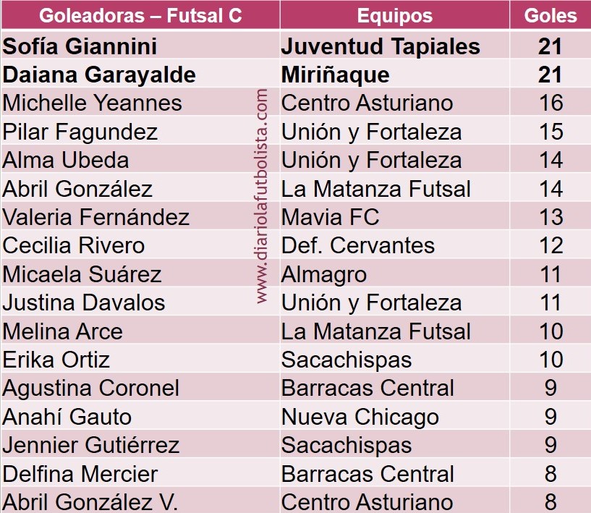
Task: Click the Goleadoras – Futsal C header
Action: click(x=140, y=15)
